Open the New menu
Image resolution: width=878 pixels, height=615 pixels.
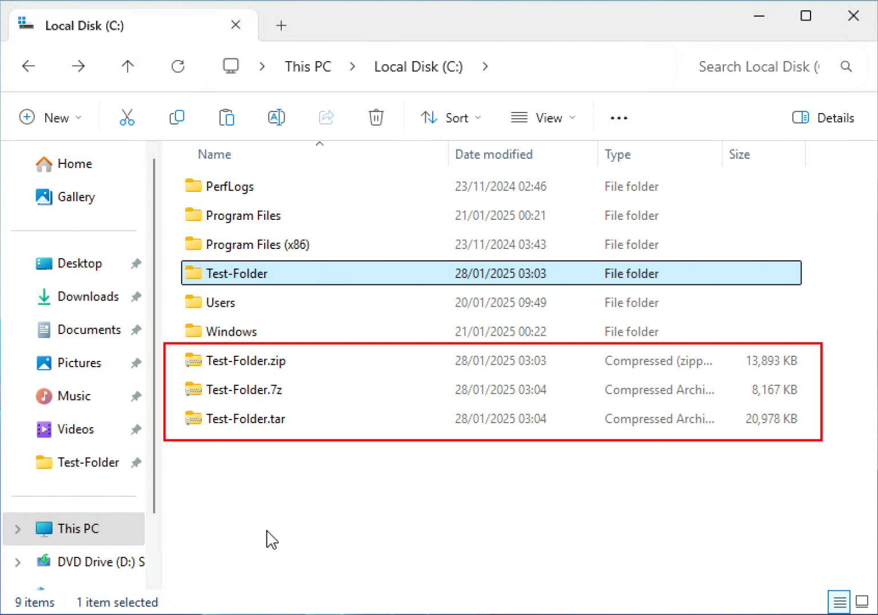[51, 118]
